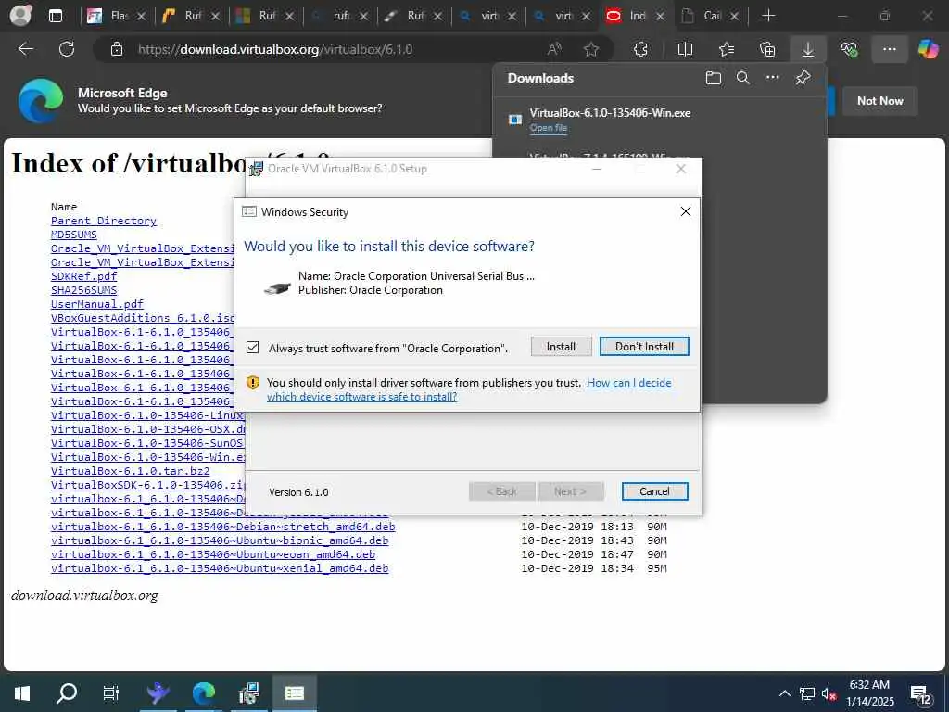Switch to the Cail tab

[712, 16]
